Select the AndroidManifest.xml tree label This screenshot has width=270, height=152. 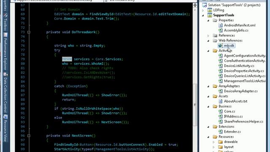[240, 25]
